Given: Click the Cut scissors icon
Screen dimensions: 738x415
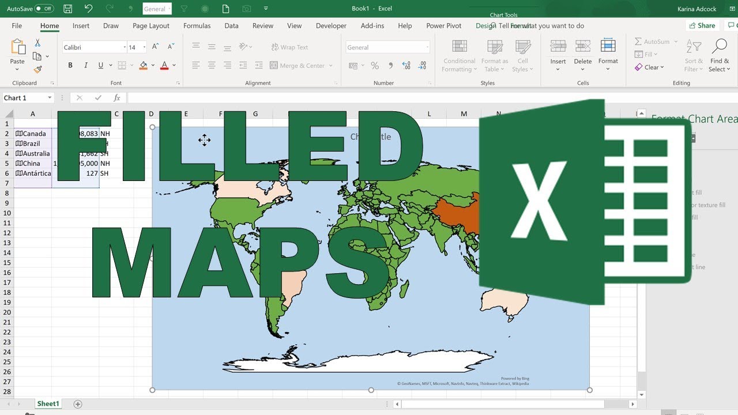Looking at the screenshot, I should pyautogui.click(x=37, y=43).
